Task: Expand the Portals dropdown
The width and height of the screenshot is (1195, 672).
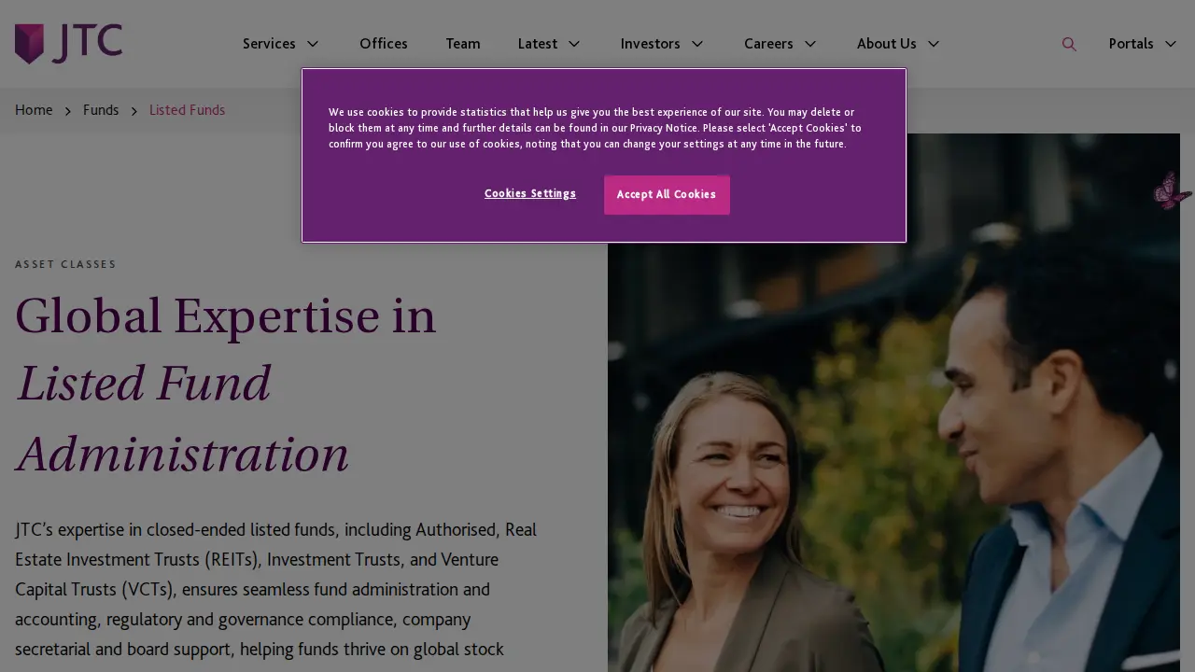Action: 1144,44
